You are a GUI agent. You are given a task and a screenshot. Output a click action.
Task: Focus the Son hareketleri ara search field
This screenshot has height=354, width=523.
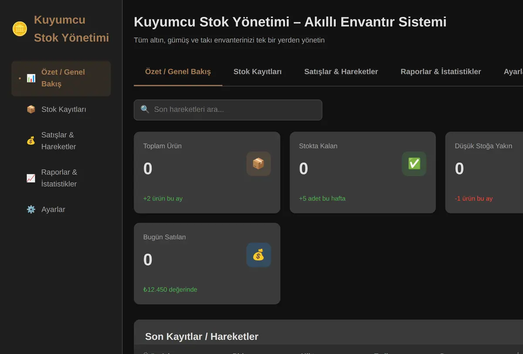click(228, 110)
